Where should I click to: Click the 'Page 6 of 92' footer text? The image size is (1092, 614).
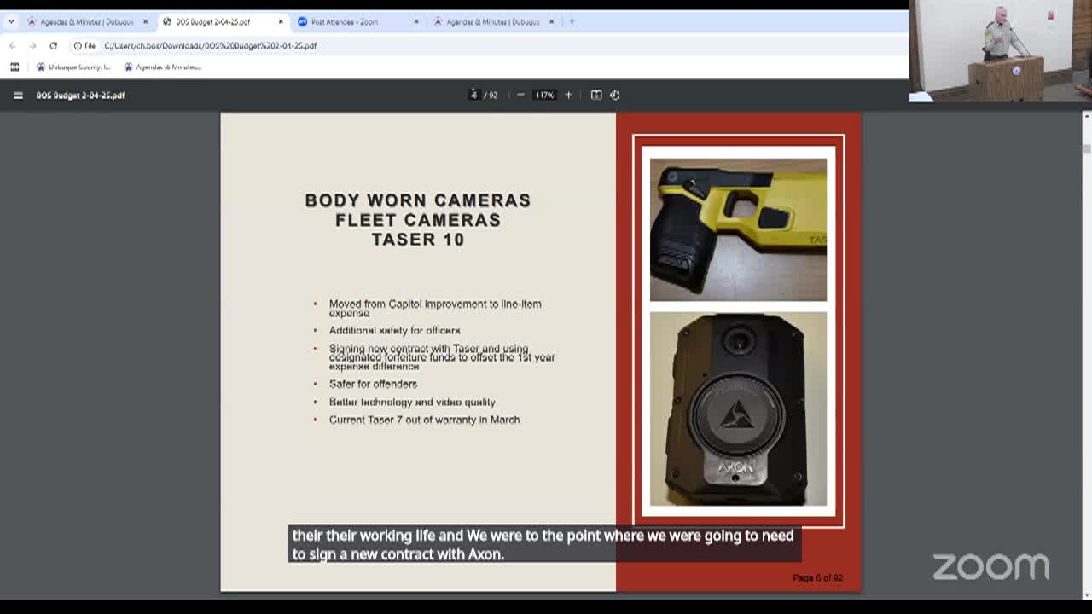pos(817,577)
